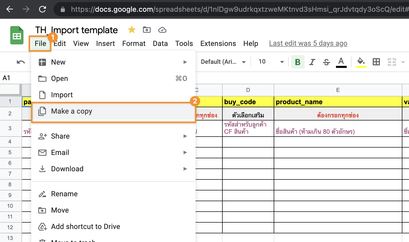
Task: Click the merge cells icon
Action: tap(391, 62)
